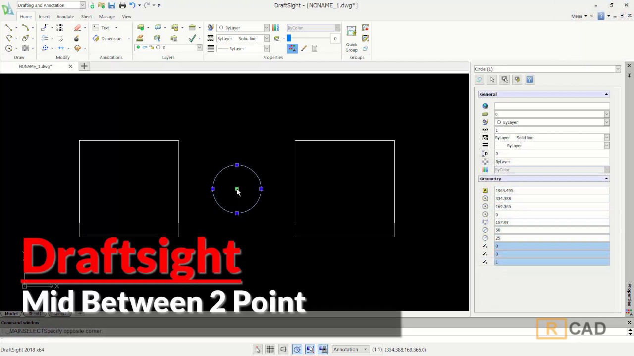Click the Move tool icon in Modify

click(45, 48)
